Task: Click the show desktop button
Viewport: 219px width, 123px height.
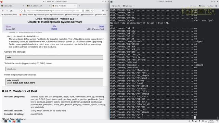Action: 217,121
